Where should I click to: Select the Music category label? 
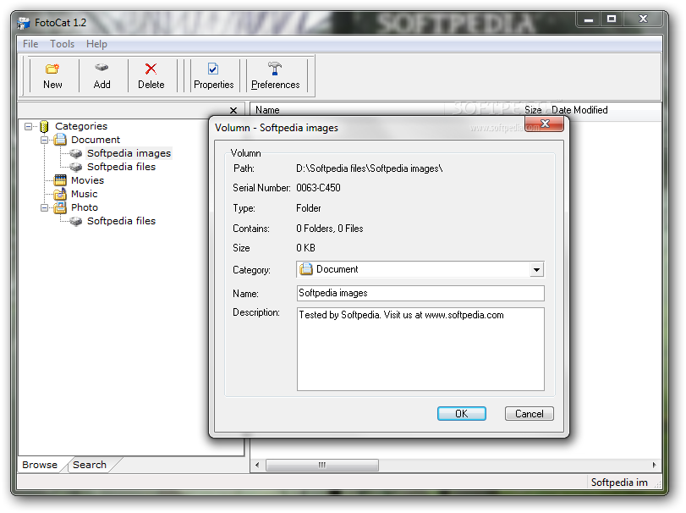pyautogui.click(x=84, y=194)
